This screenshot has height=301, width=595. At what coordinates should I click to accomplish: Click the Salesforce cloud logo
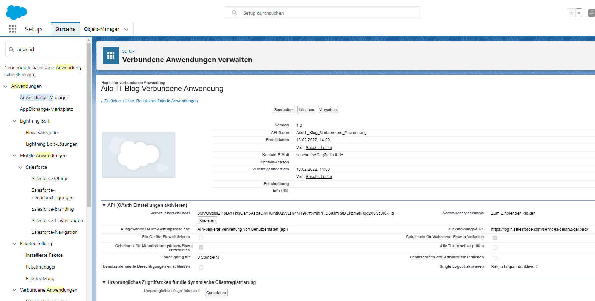point(16,13)
